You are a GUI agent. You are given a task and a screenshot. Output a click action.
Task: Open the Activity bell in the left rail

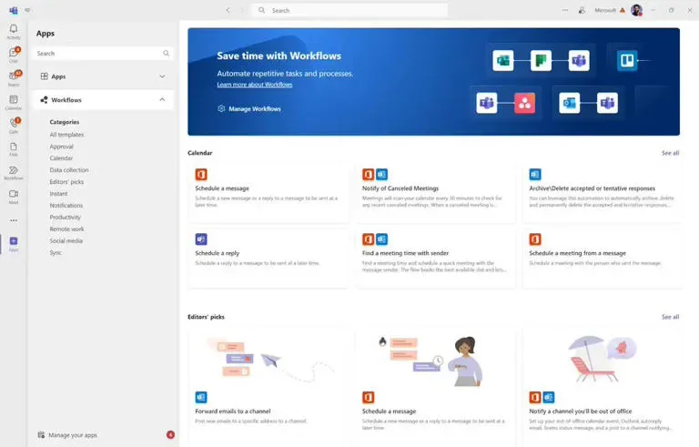coord(14,31)
